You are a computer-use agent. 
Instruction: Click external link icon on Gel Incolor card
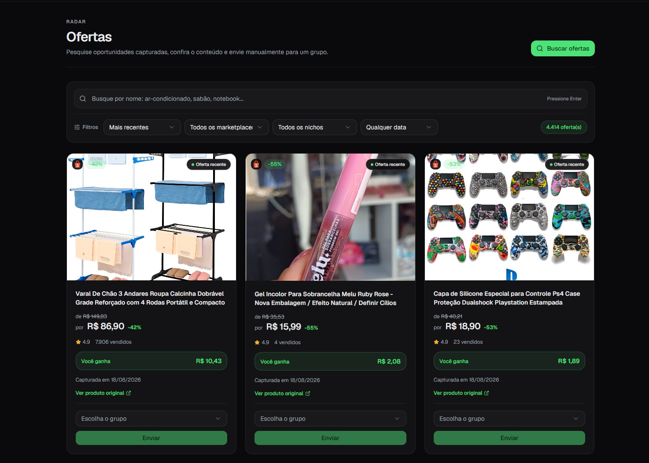click(x=308, y=393)
